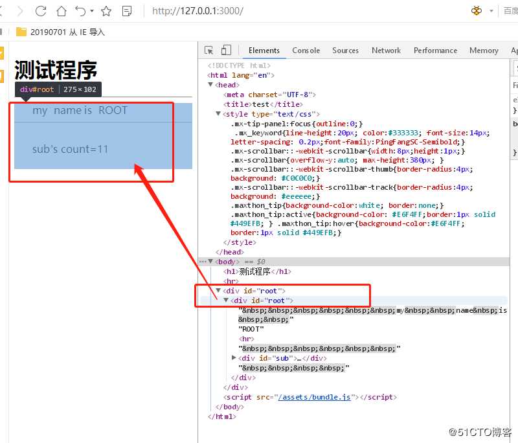Select the closing /html tag line
Viewport: 518px width, 443px height.
(x=222, y=416)
